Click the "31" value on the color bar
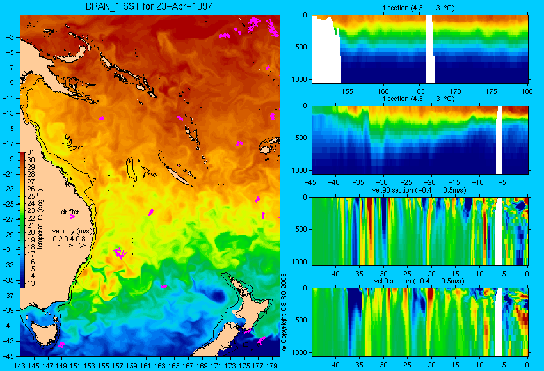 31,152
